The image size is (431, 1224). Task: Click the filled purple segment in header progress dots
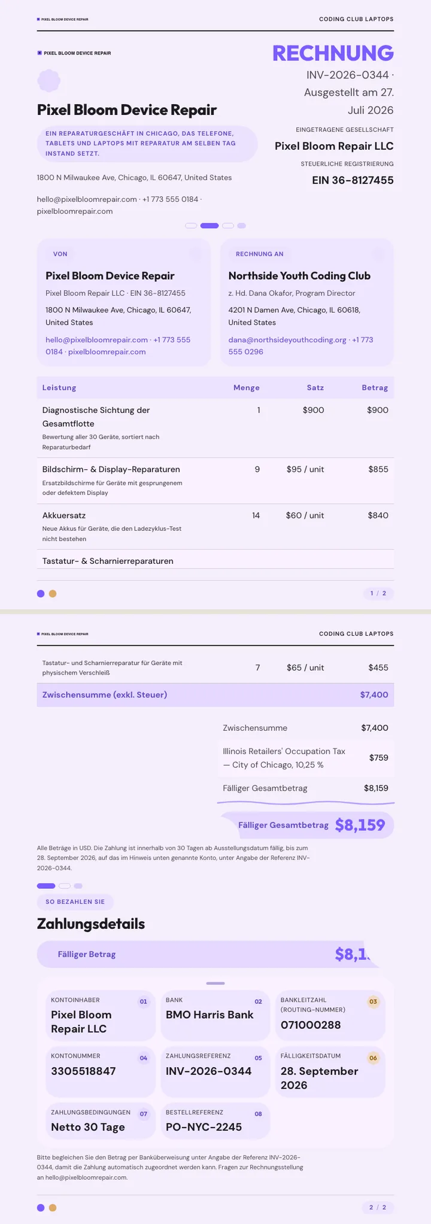click(210, 226)
